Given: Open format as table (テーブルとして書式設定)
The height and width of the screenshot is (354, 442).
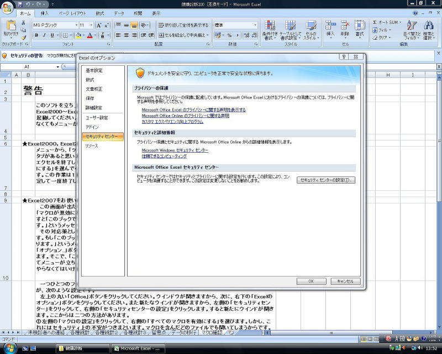Looking at the screenshot, I should click(x=290, y=30).
